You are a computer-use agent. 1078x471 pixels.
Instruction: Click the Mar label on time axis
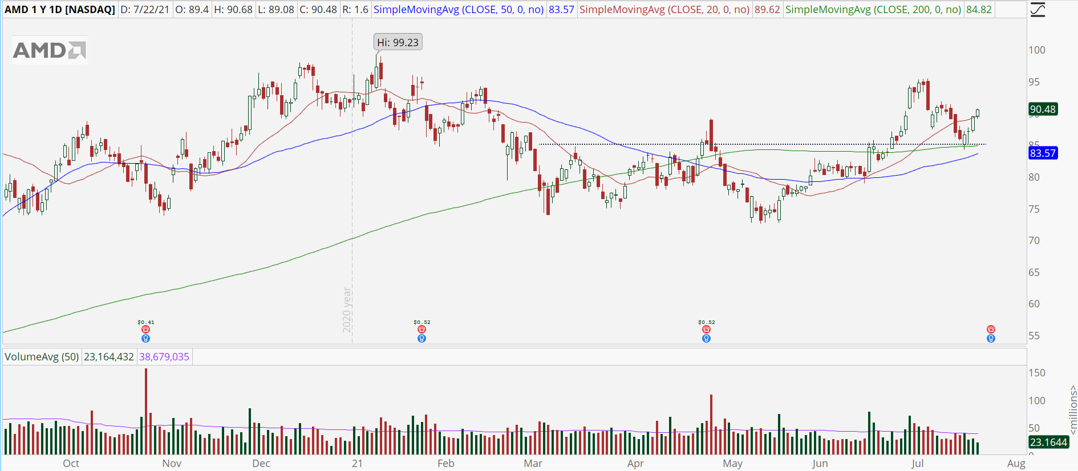tap(533, 464)
